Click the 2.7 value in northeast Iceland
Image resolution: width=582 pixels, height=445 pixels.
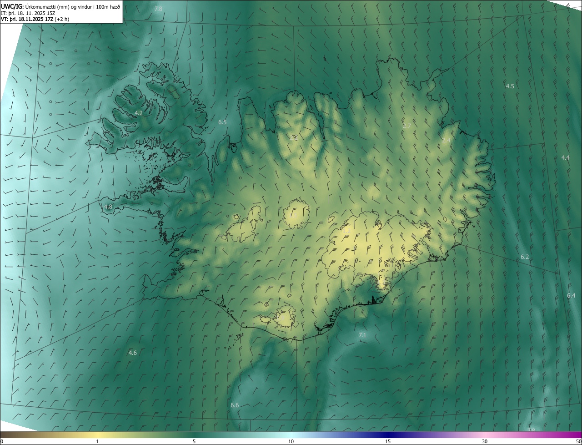point(407,126)
